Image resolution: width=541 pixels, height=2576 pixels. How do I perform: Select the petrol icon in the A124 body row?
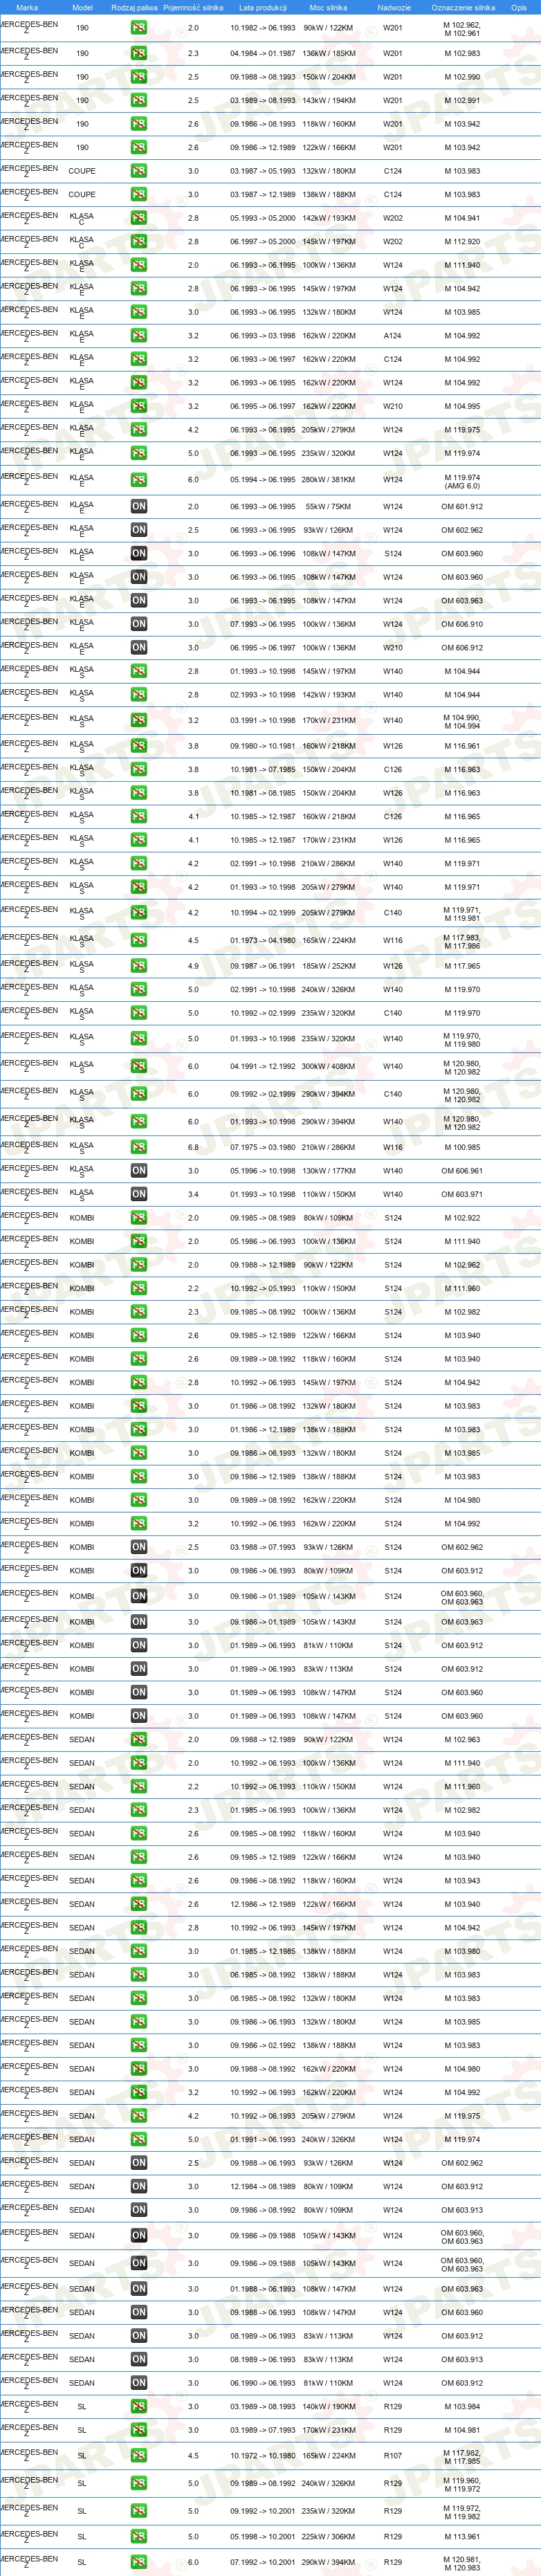(138, 336)
